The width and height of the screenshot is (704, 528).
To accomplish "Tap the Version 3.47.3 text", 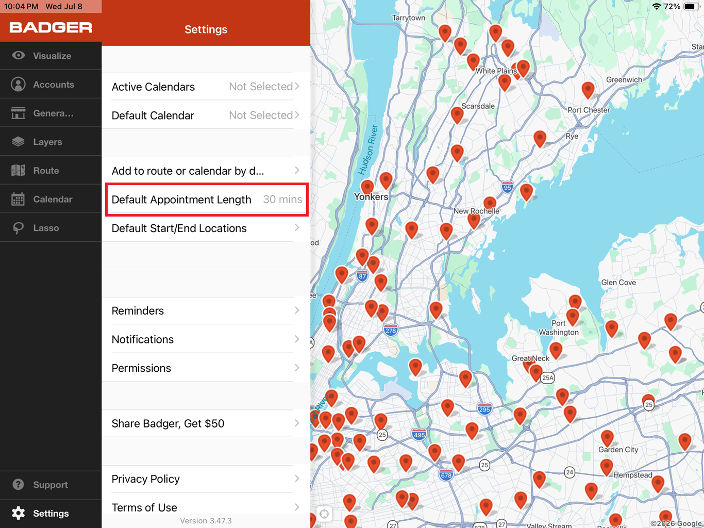I will [206, 521].
